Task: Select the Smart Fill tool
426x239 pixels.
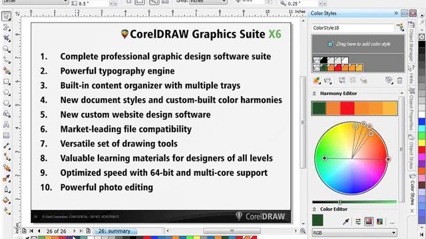Action: click(6, 71)
